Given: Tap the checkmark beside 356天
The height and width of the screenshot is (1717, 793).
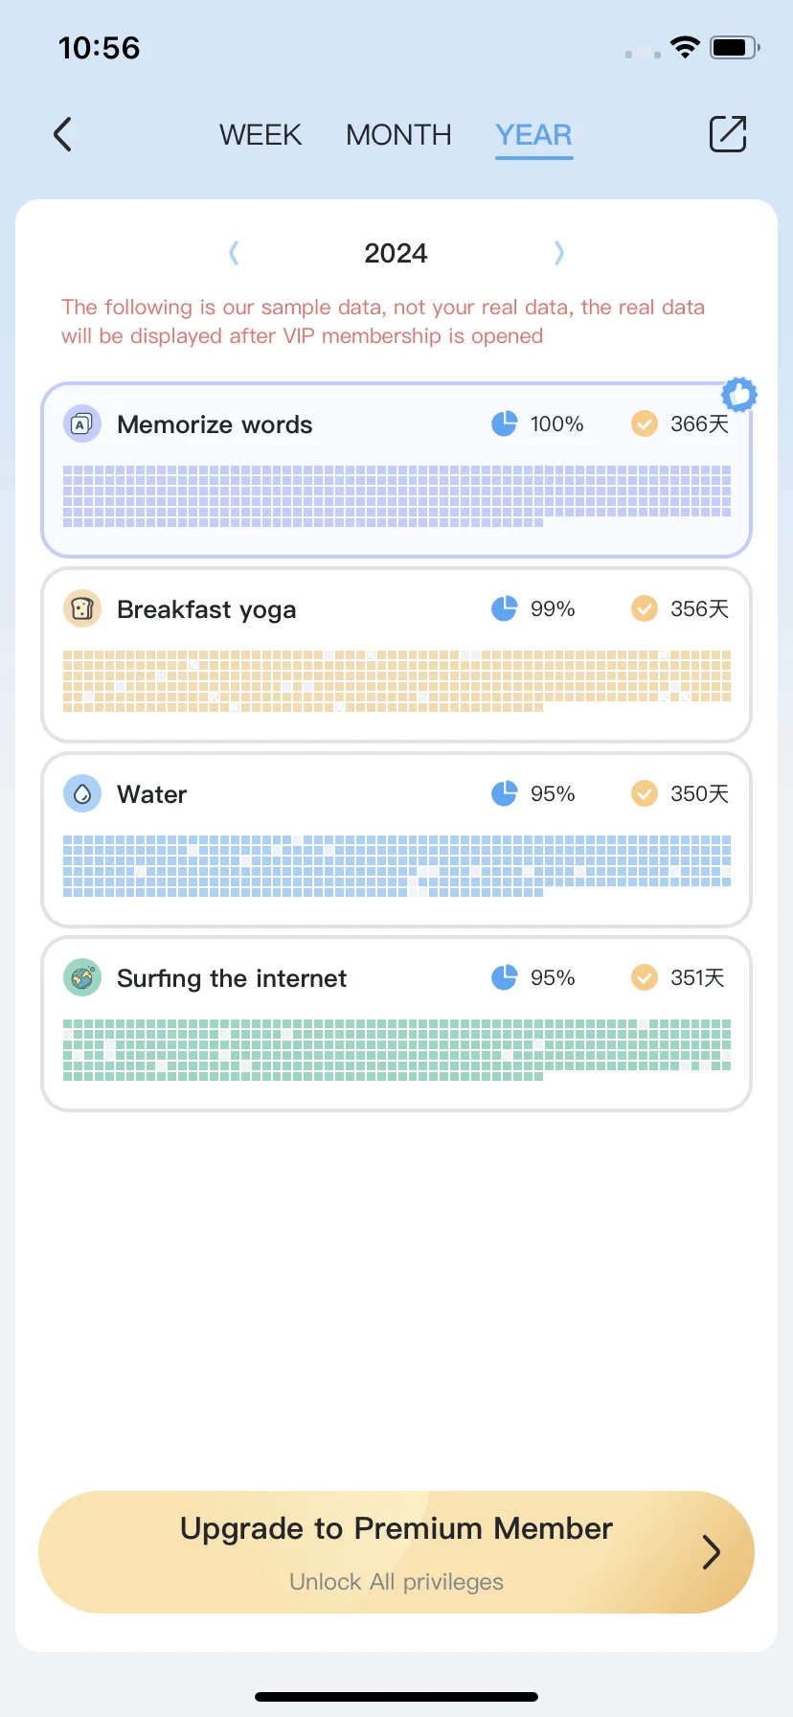Looking at the screenshot, I should [645, 608].
